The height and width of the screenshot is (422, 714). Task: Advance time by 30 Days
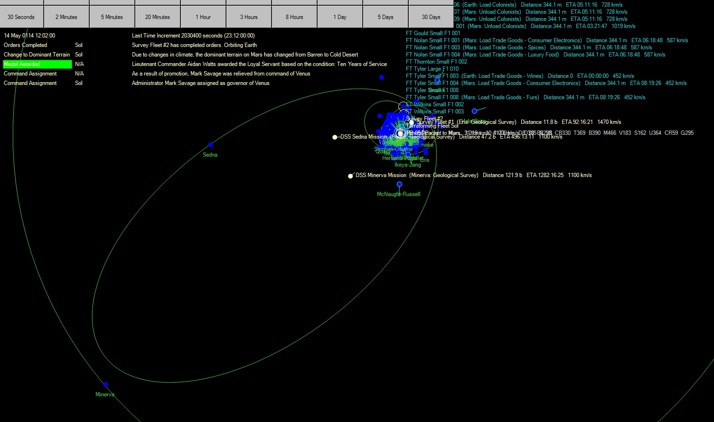(431, 17)
